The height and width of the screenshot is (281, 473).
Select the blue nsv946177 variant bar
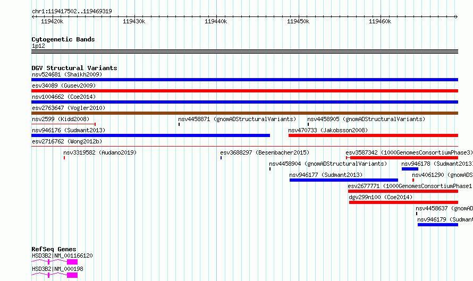(x=344, y=180)
